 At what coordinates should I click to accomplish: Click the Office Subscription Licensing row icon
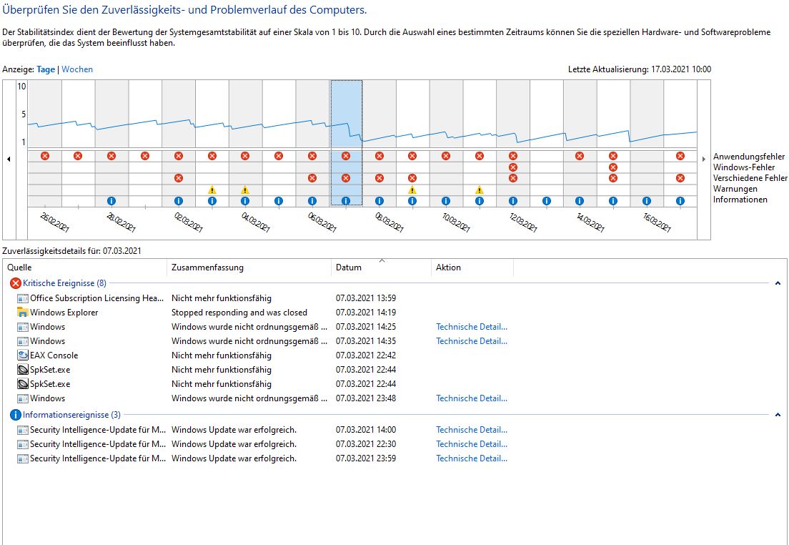23,298
